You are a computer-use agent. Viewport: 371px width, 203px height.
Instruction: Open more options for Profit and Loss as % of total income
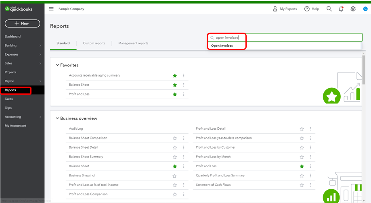[184, 185]
